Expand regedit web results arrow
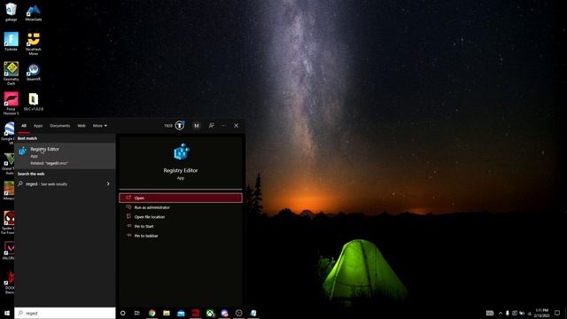 (108, 183)
